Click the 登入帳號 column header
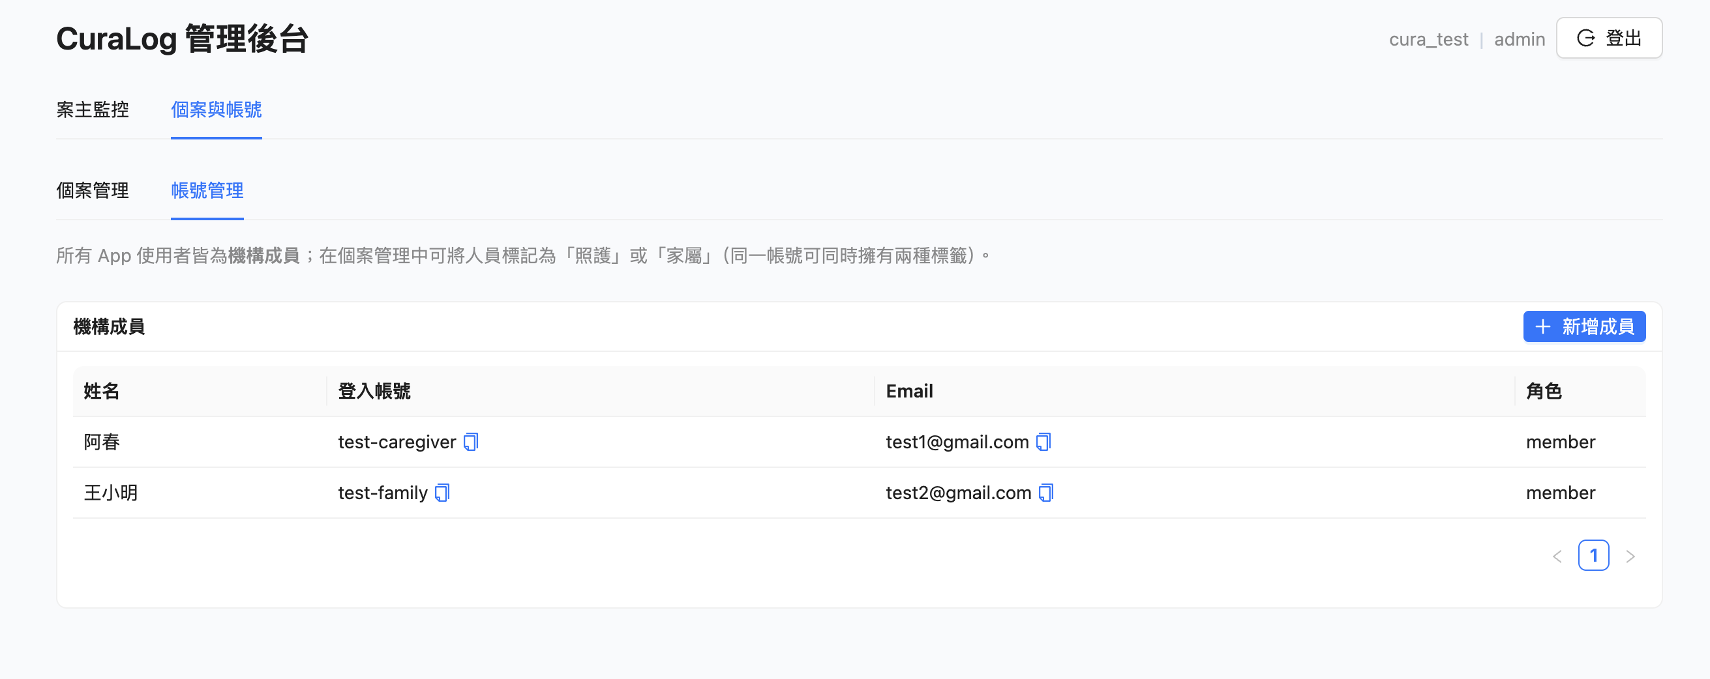1710x679 pixels. point(374,391)
